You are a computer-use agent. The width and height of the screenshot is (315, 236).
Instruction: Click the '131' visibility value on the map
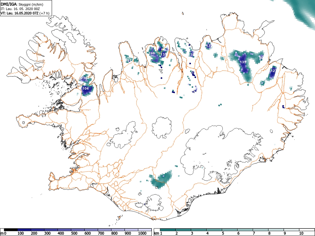coord(163,54)
